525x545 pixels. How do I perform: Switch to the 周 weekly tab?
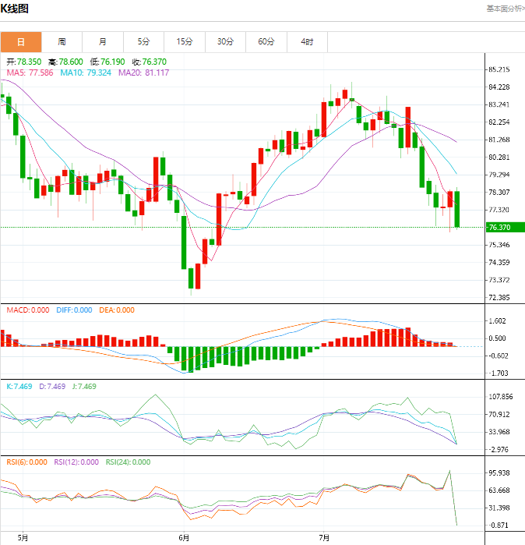click(x=62, y=41)
